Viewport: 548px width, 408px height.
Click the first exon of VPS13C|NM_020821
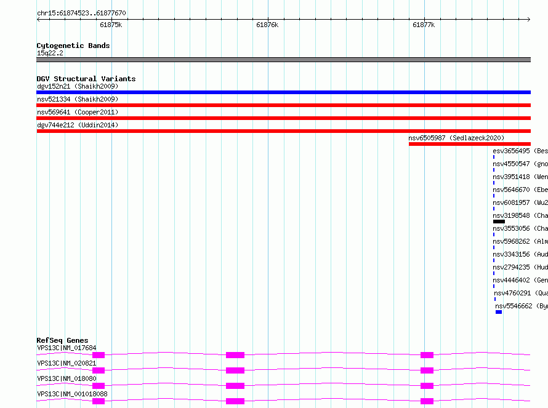coord(99,370)
